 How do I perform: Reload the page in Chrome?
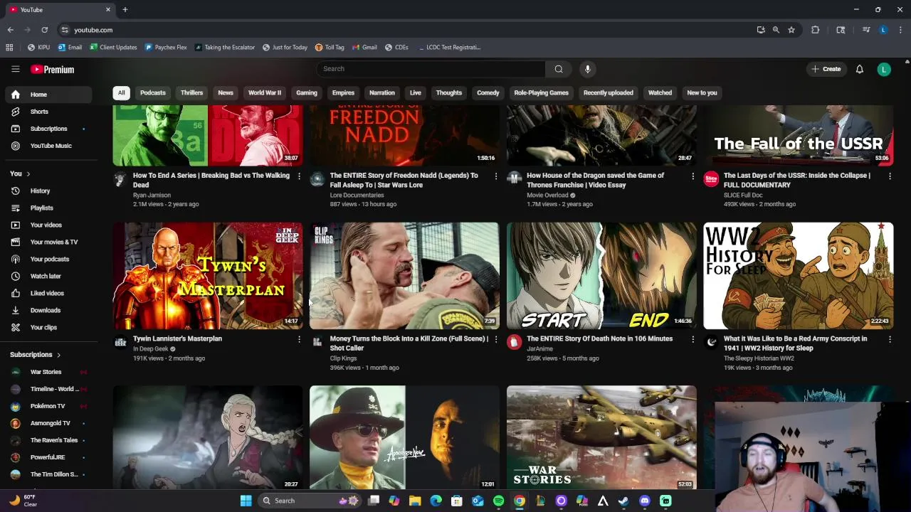44,30
